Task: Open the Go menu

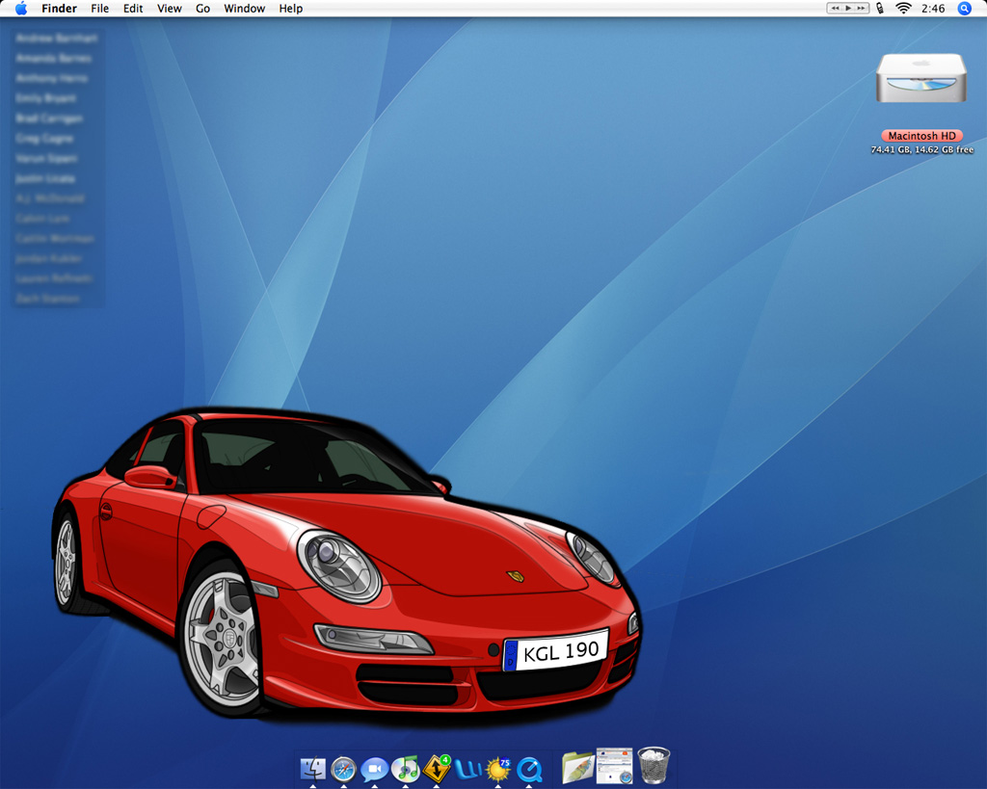Action: click(x=202, y=9)
